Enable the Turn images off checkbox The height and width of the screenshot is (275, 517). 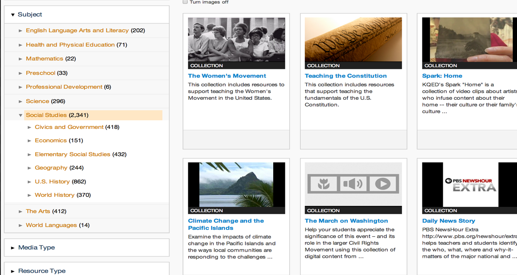185,2
